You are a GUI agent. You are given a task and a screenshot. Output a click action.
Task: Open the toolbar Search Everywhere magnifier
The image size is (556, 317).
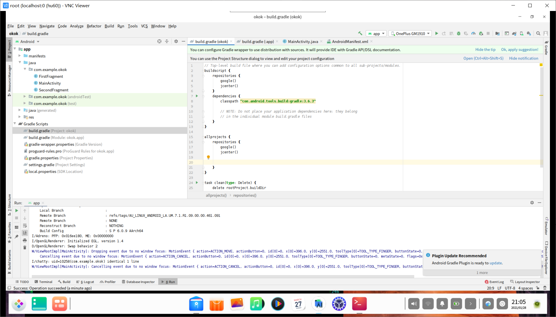point(538,34)
